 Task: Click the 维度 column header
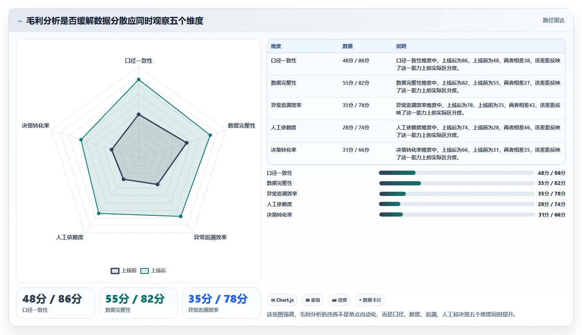(x=276, y=46)
